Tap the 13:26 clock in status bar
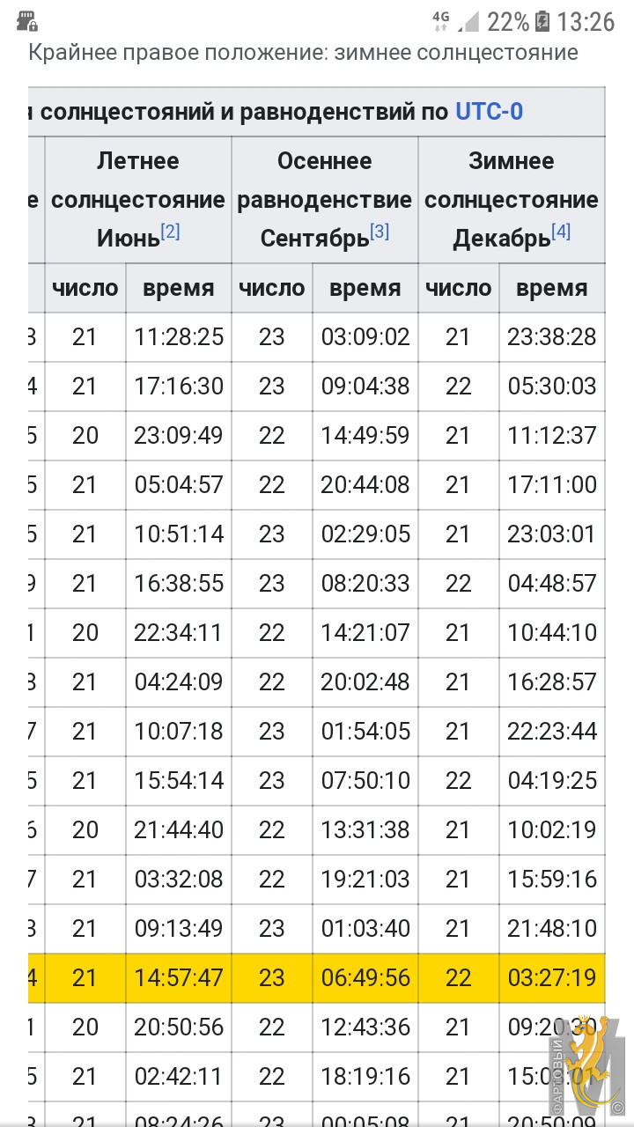The height and width of the screenshot is (1127, 634). tap(586, 21)
